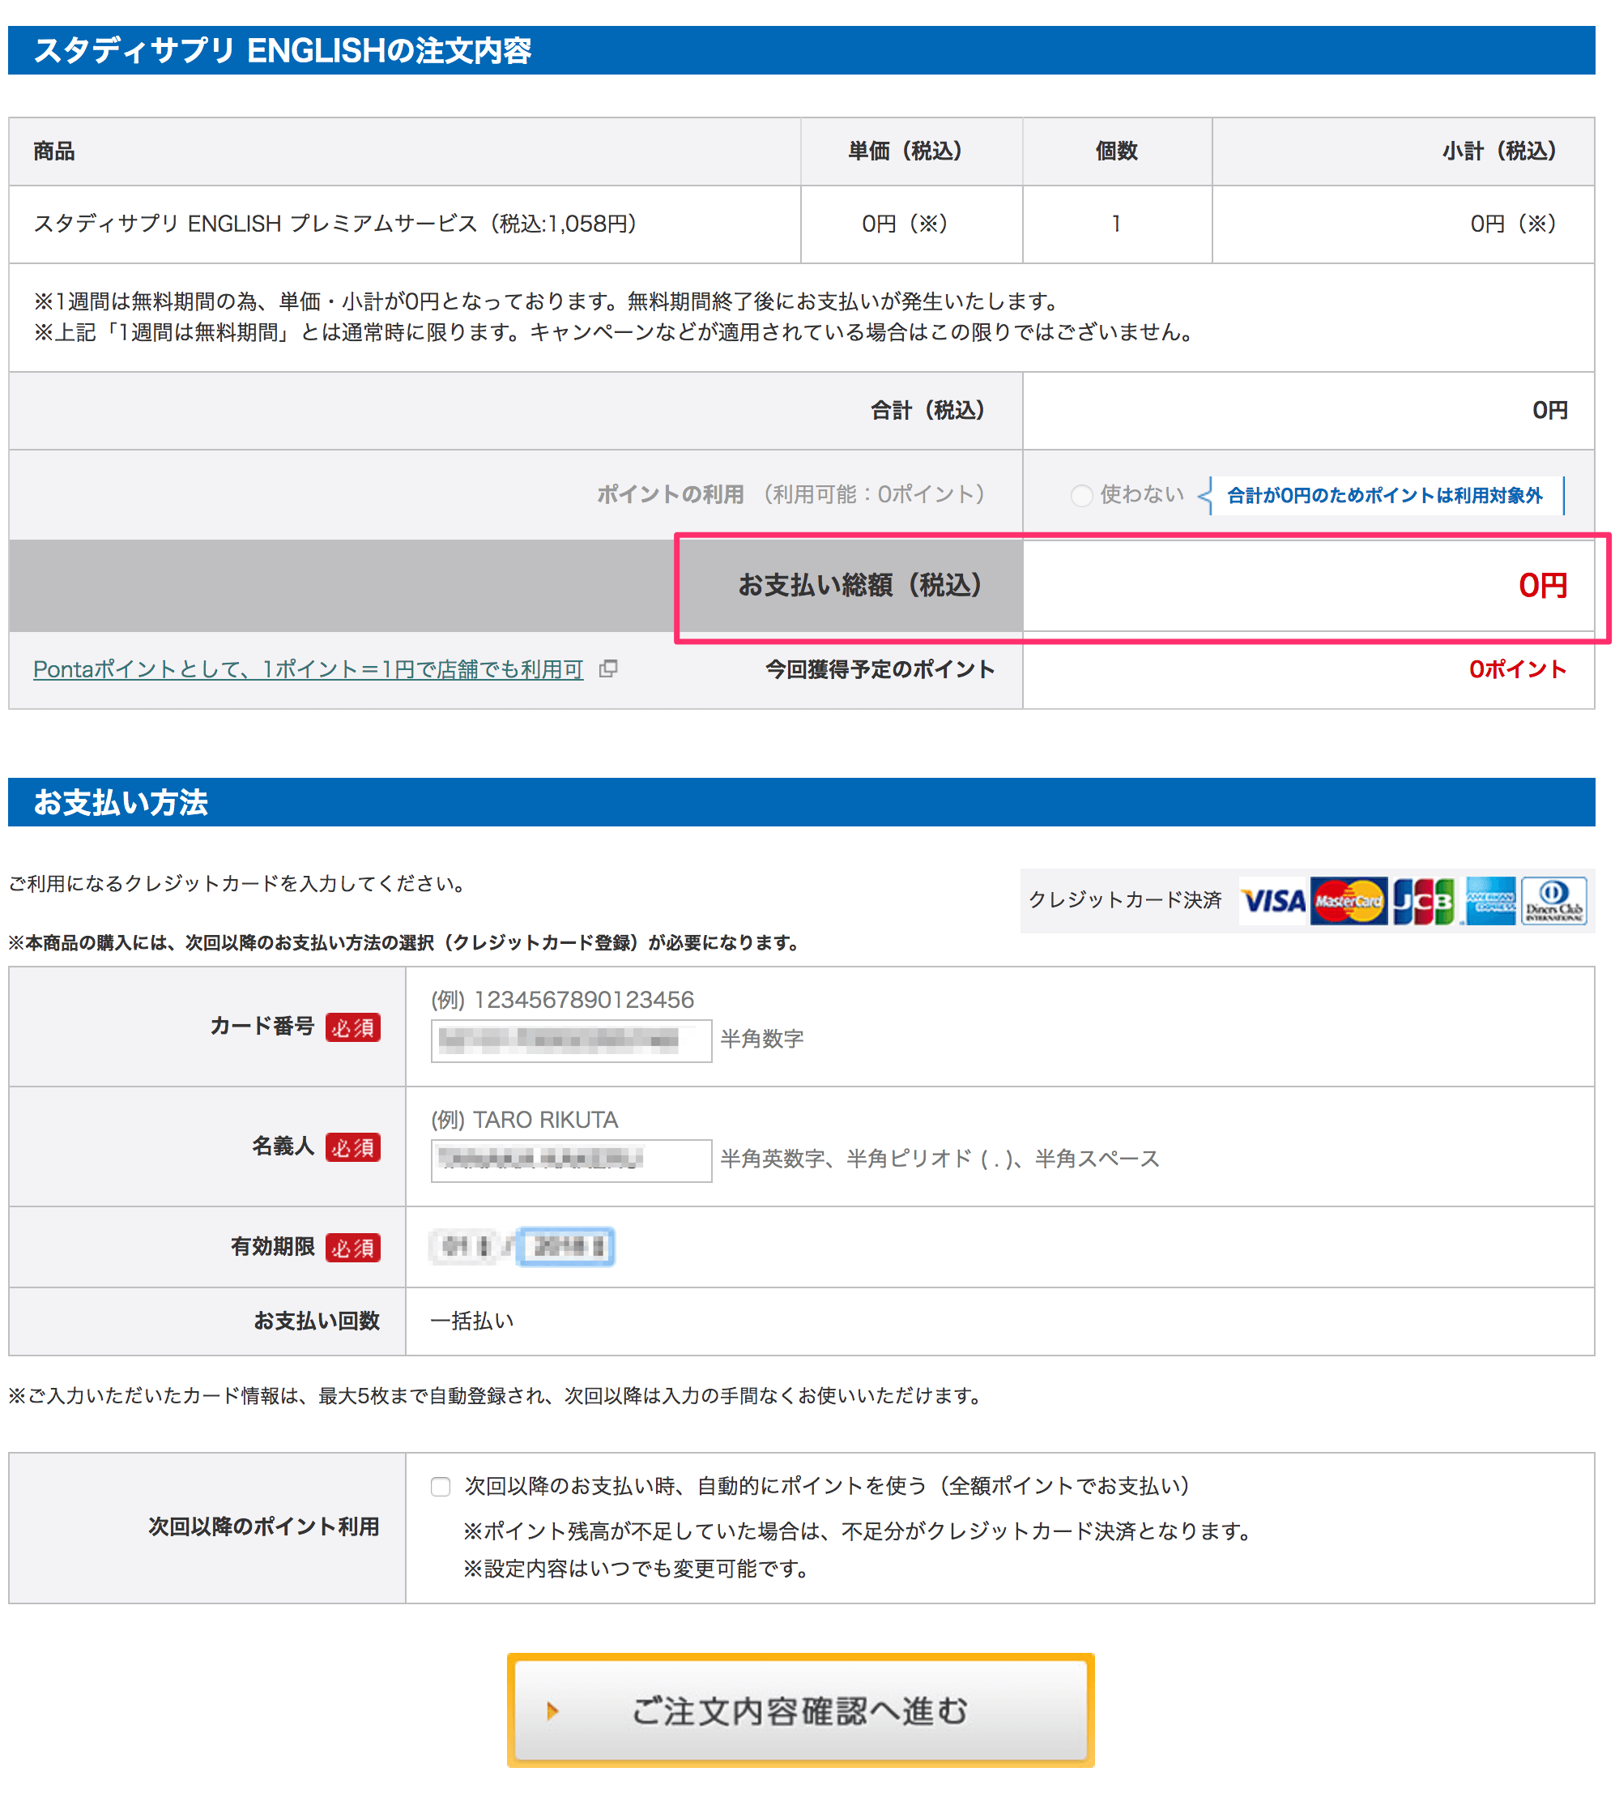Click the 必須 badge next to 名義人
This screenshot has width=1615, height=1806.
[x=352, y=1146]
